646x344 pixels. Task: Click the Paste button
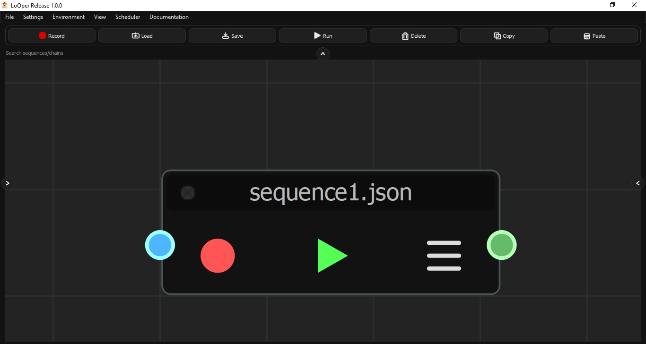pos(594,35)
